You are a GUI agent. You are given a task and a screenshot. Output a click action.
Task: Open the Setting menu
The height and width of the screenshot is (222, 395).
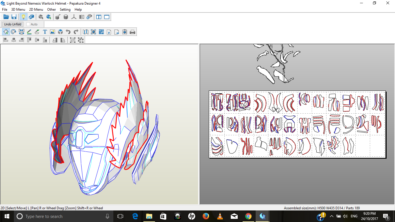click(x=65, y=10)
